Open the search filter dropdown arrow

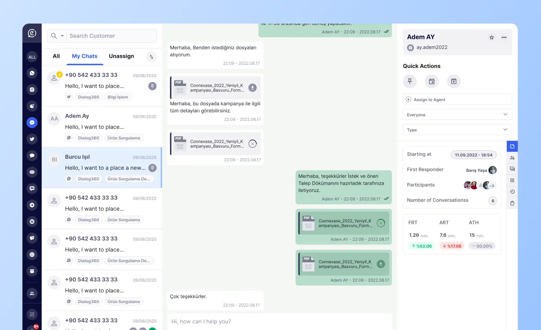coord(63,36)
